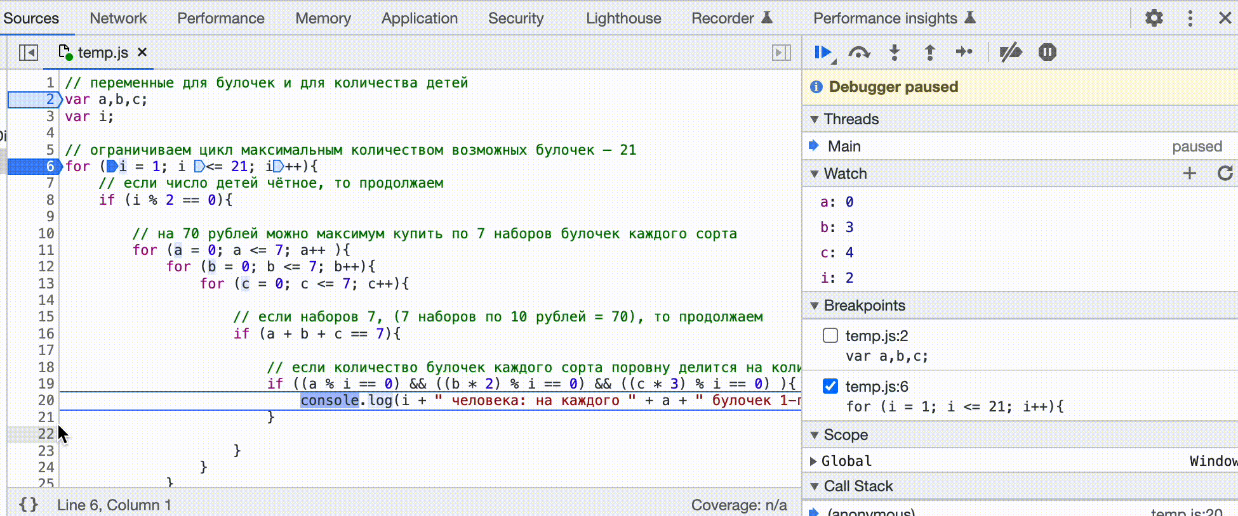Viewport: 1238px width, 516px height.
Task: Expand the Global scope entry
Action: [814, 461]
